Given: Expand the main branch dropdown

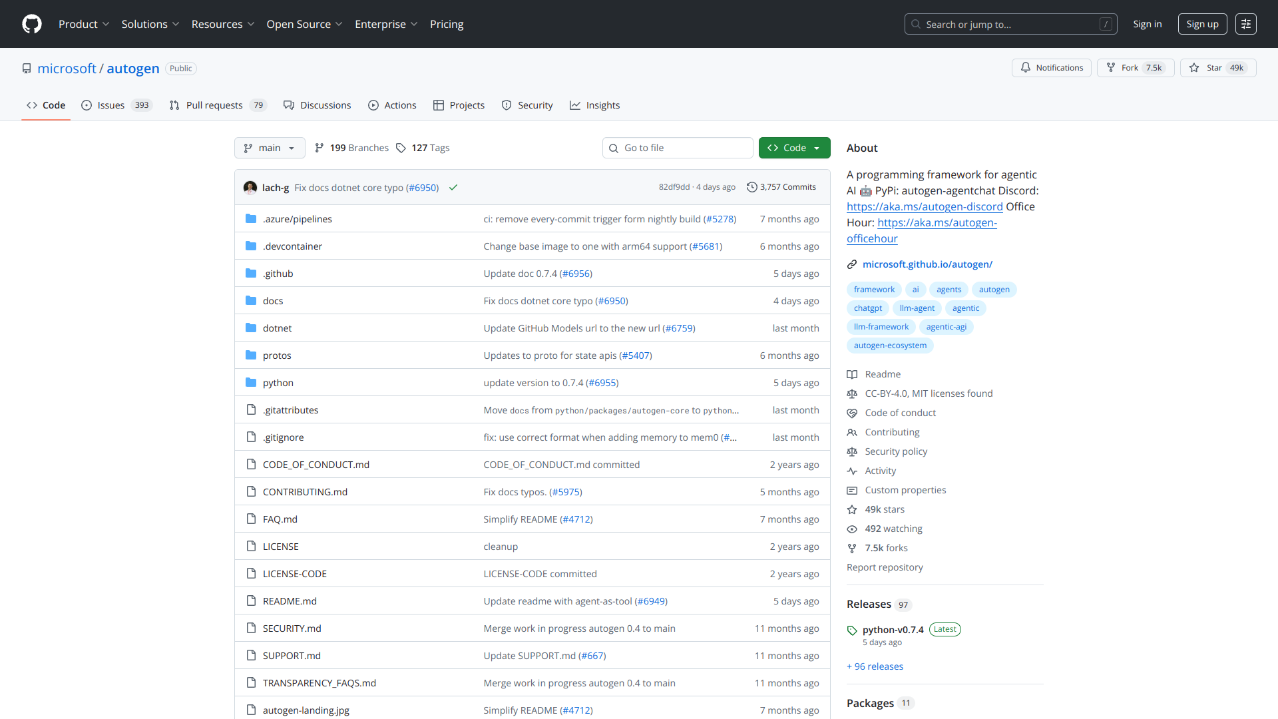Looking at the screenshot, I should point(270,148).
